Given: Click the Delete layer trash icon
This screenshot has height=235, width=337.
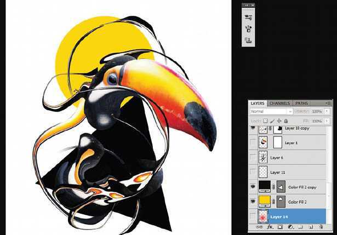Looking at the screenshot, I should pyautogui.click(x=321, y=227).
